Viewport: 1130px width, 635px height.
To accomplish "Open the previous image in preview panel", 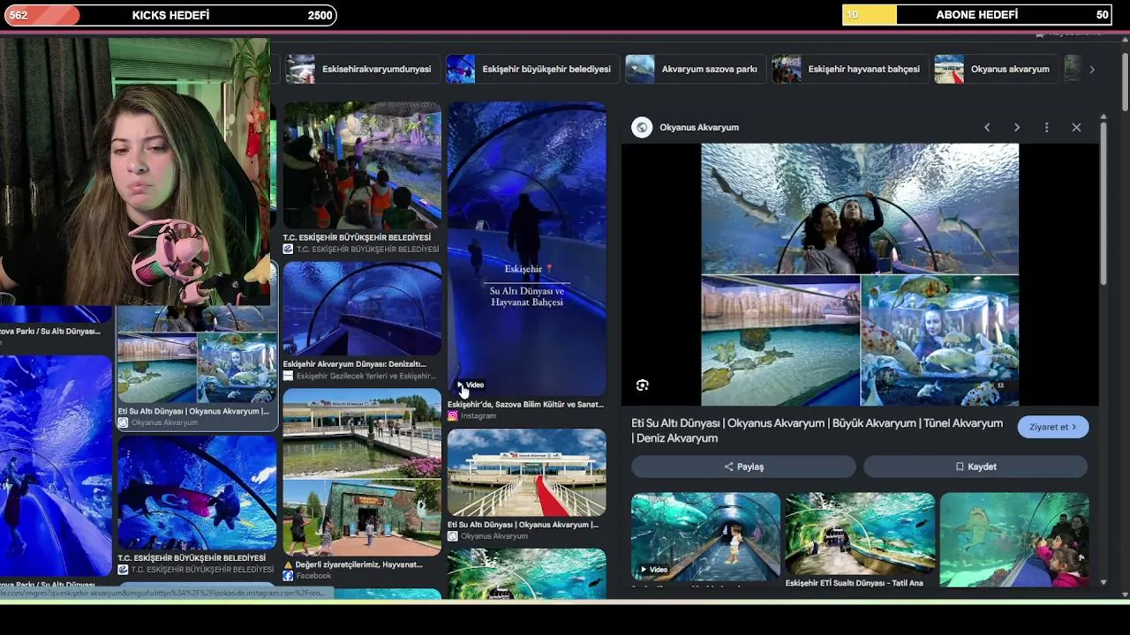I will pyautogui.click(x=987, y=127).
